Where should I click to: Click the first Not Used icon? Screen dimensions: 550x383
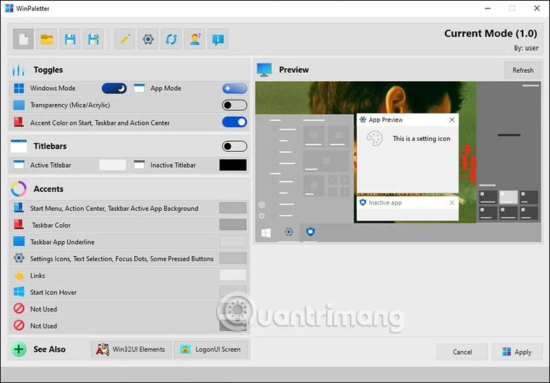click(19, 309)
